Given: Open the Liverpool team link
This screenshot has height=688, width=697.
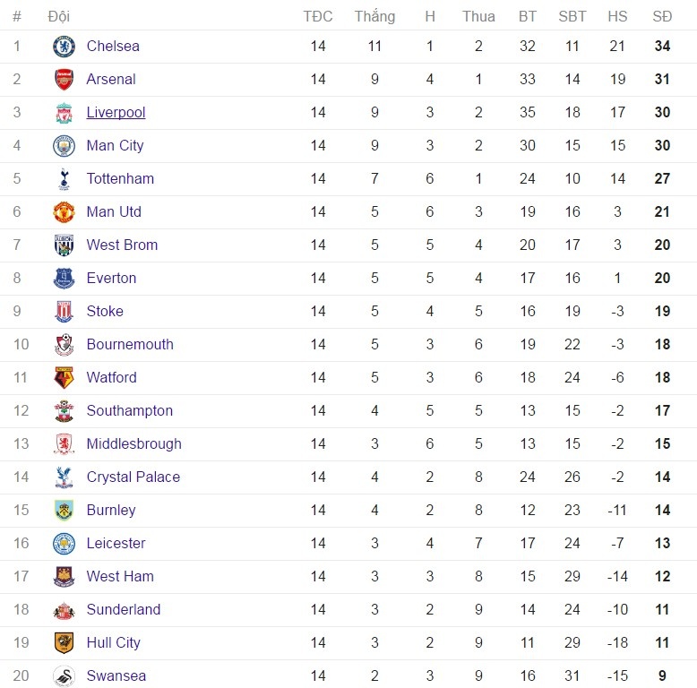Looking at the screenshot, I should coord(116,113).
